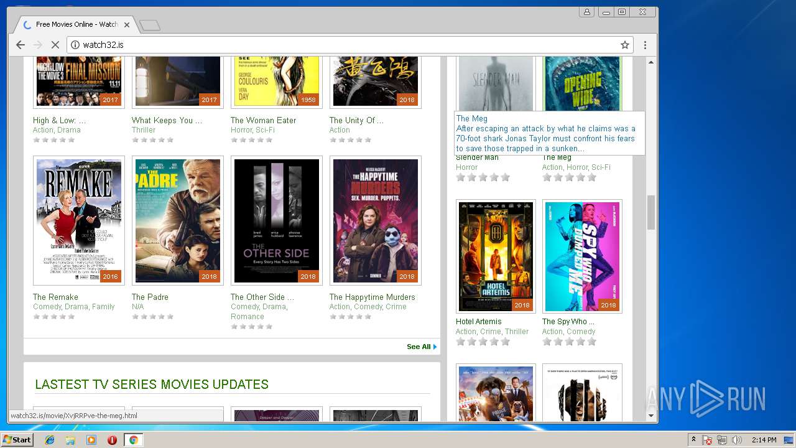Click The Padre title link

[x=150, y=297]
